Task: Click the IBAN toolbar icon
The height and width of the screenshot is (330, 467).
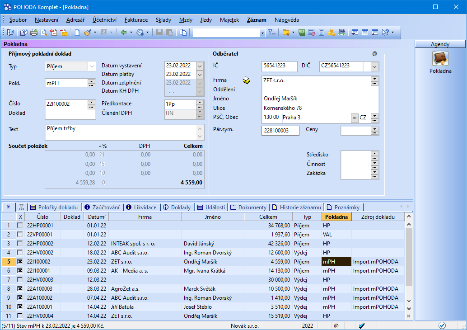Action: point(341,32)
